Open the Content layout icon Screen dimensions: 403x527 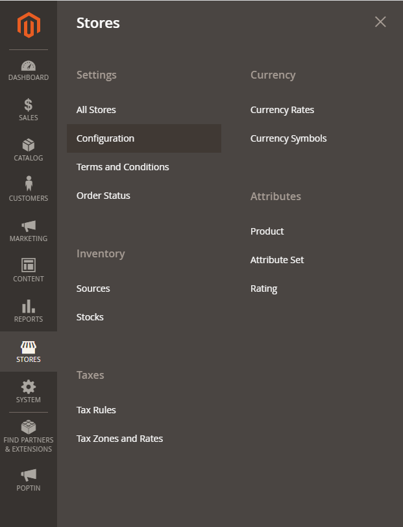pyautogui.click(x=29, y=265)
